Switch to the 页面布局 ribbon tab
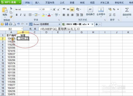Image resolution: width=133 pixels, height=96 pixels. point(50,3)
